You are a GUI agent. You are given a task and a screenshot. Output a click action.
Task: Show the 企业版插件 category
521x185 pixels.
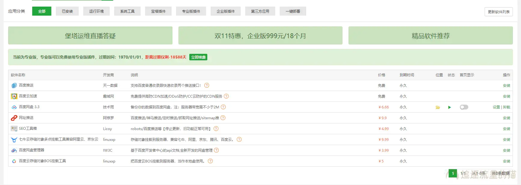[226, 11]
